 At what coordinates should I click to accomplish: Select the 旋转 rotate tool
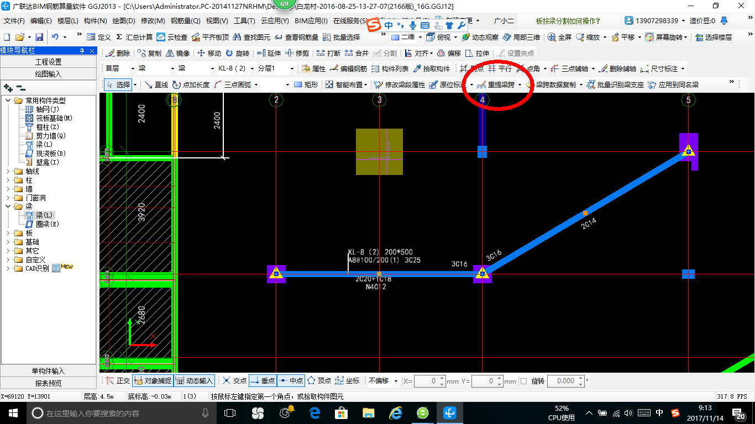pyautogui.click(x=237, y=54)
